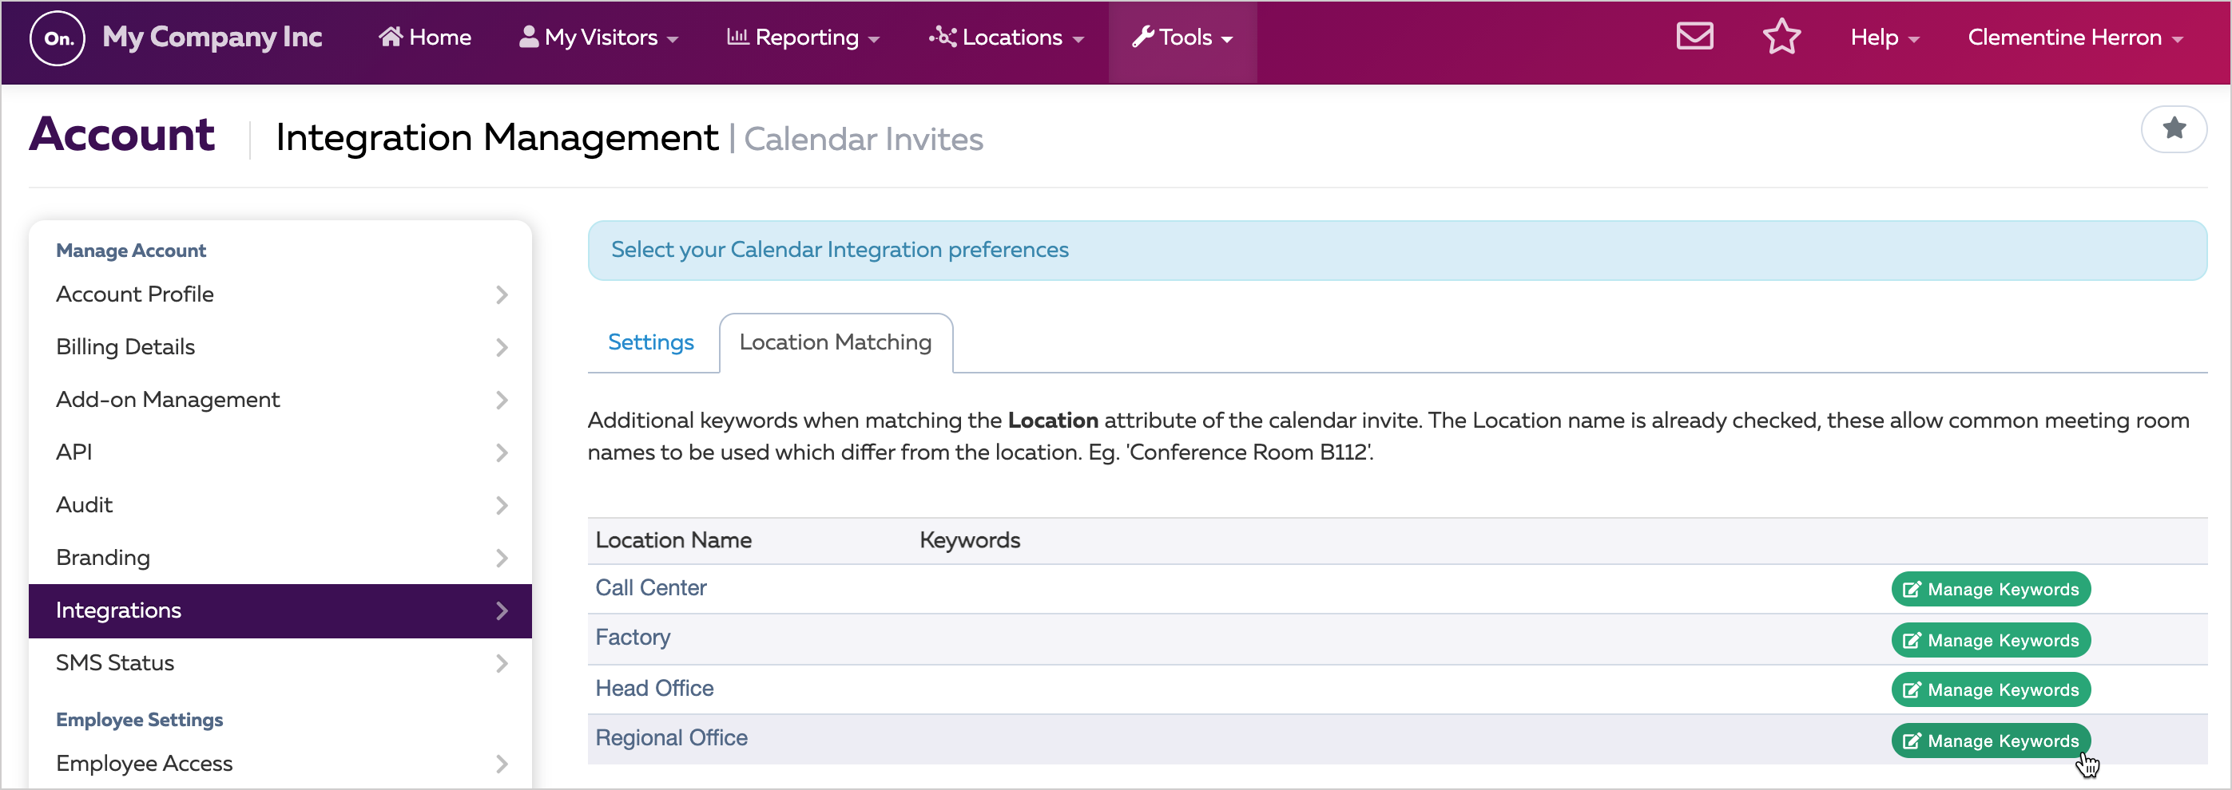Viewport: 2232px width, 790px height.
Task: Click the bookmark star icon near the page title
Action: 2174,128
